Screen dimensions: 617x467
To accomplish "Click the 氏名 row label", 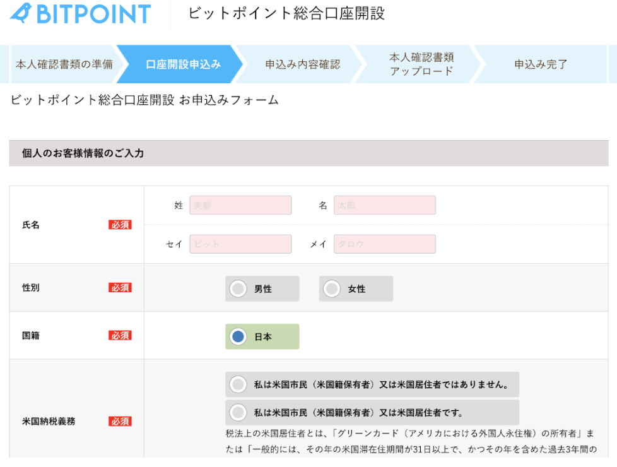I will click(x=31, y=225).
